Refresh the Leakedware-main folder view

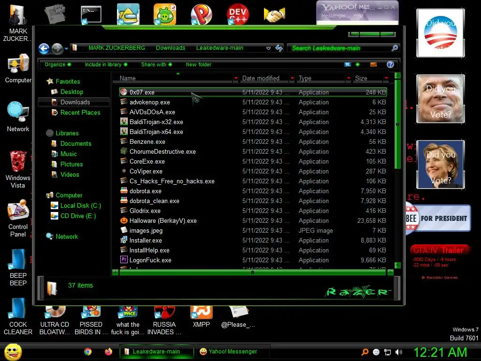click(279, 48)
